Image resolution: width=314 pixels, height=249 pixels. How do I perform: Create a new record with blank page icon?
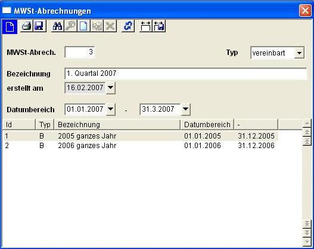(83, 26)
